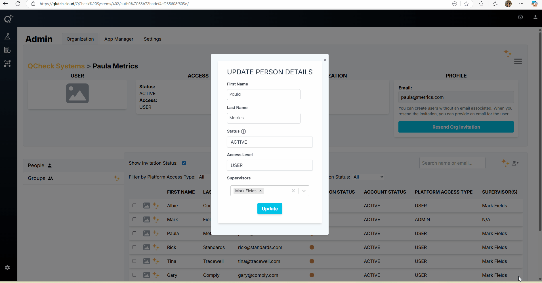Click the Status info icon in dialog

(243, 131)
